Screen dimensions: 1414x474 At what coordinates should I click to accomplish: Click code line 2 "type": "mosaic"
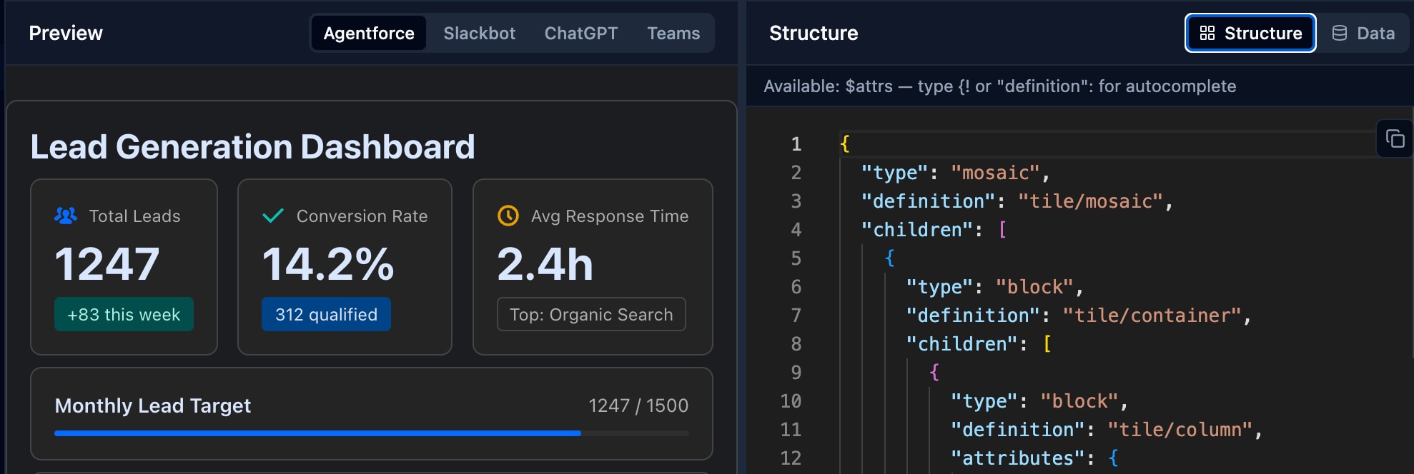pyautogui.click(x=955, y=173)
